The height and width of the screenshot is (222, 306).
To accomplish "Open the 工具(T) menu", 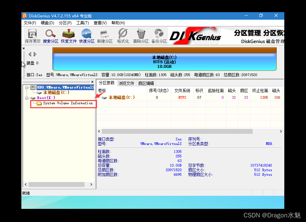I will tap(82, 23).
